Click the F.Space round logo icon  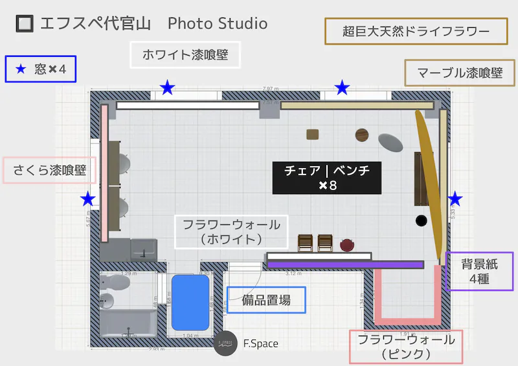coord(225,343)
